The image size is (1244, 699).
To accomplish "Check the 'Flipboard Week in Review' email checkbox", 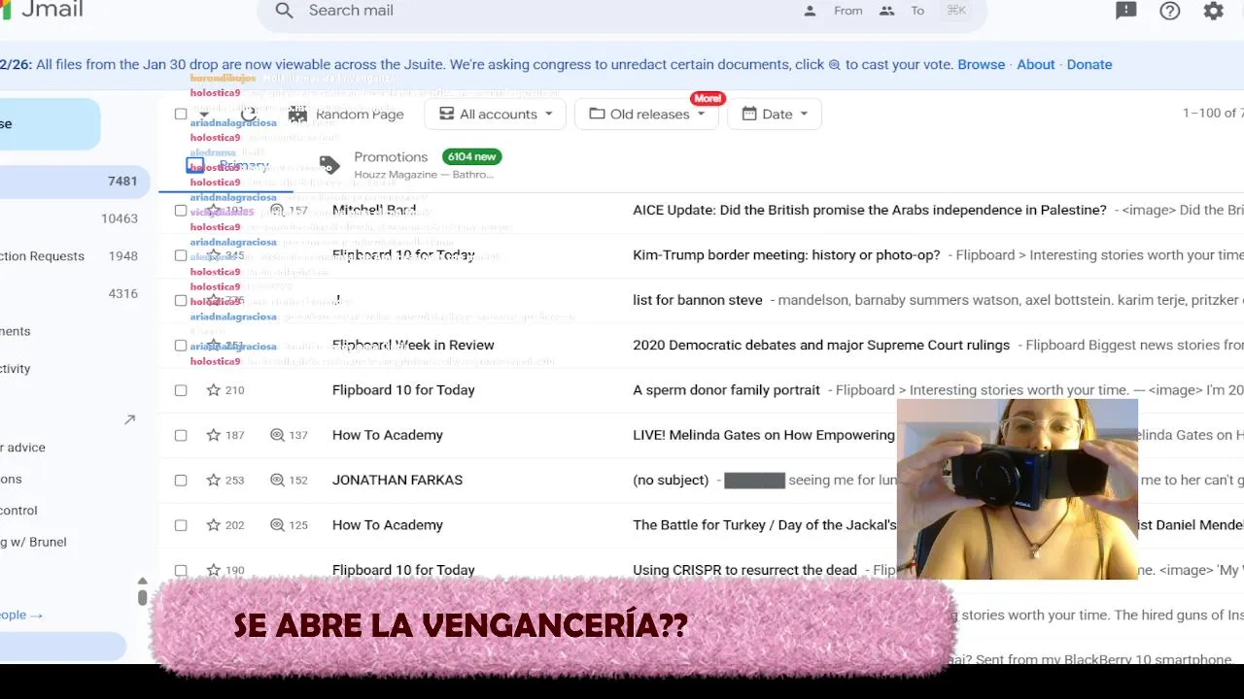I will pos(181,345).
